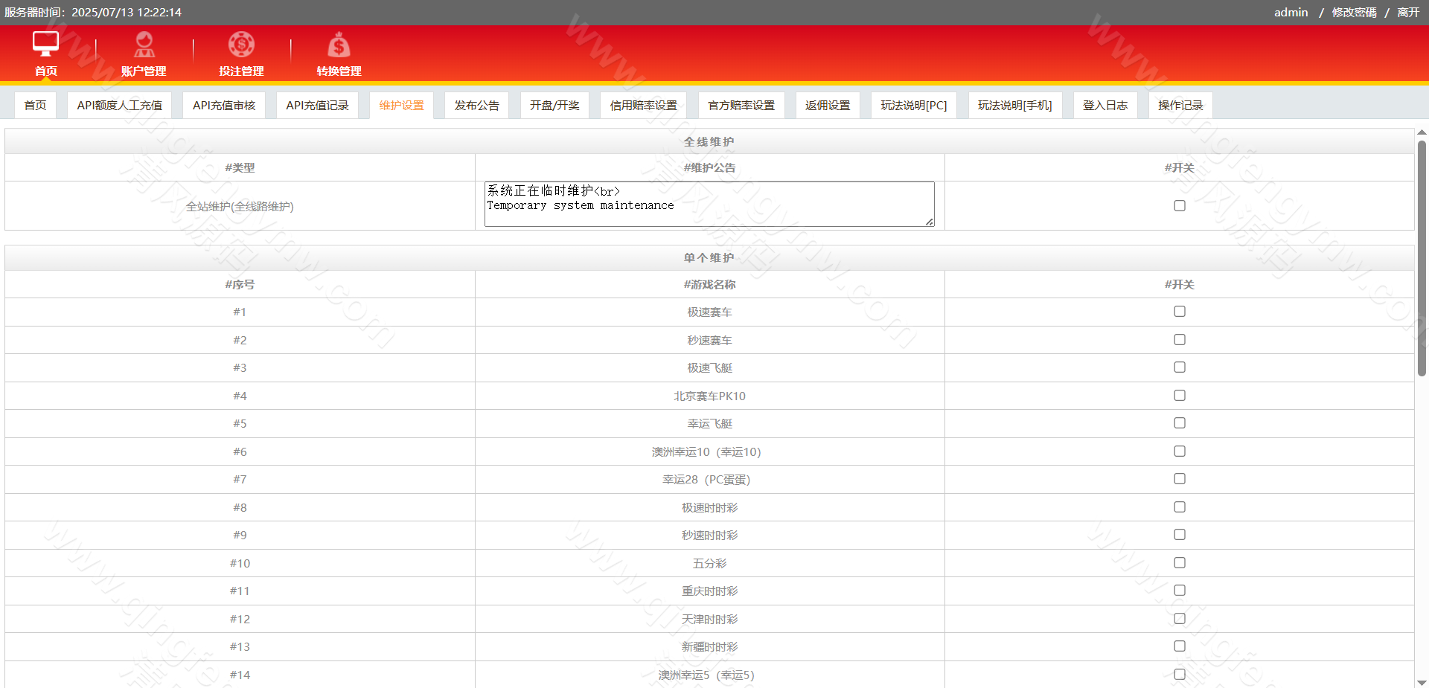
Task: Enable maintenance for 重庆时时彩
Action: tap(1180, 591)
